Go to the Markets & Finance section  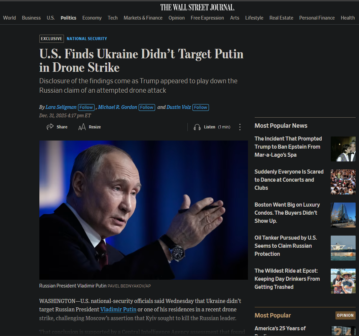pos(143,18)
